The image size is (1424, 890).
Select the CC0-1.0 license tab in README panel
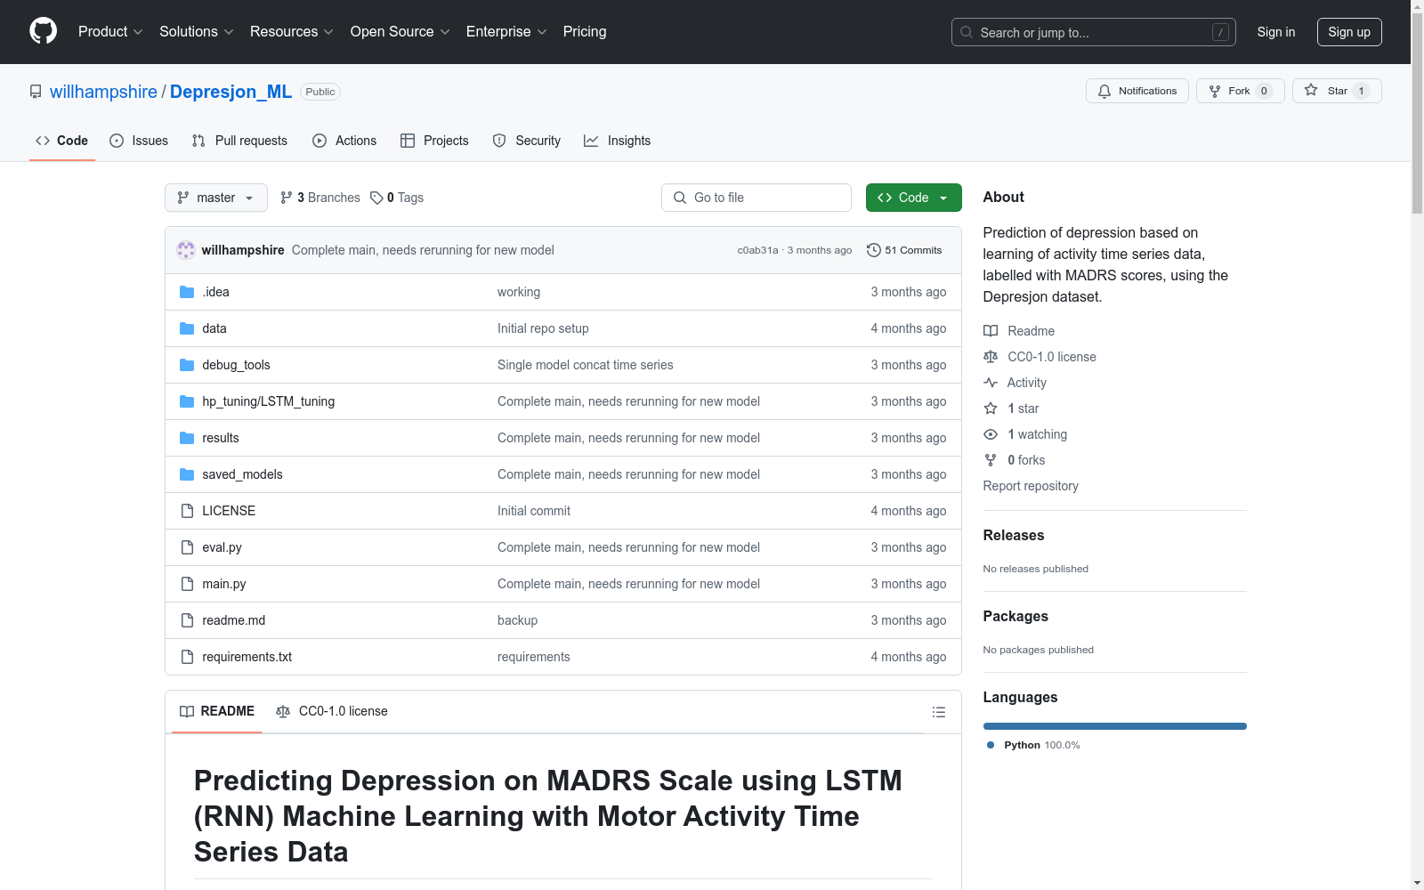pyautogui.click(x=332, y=711)
